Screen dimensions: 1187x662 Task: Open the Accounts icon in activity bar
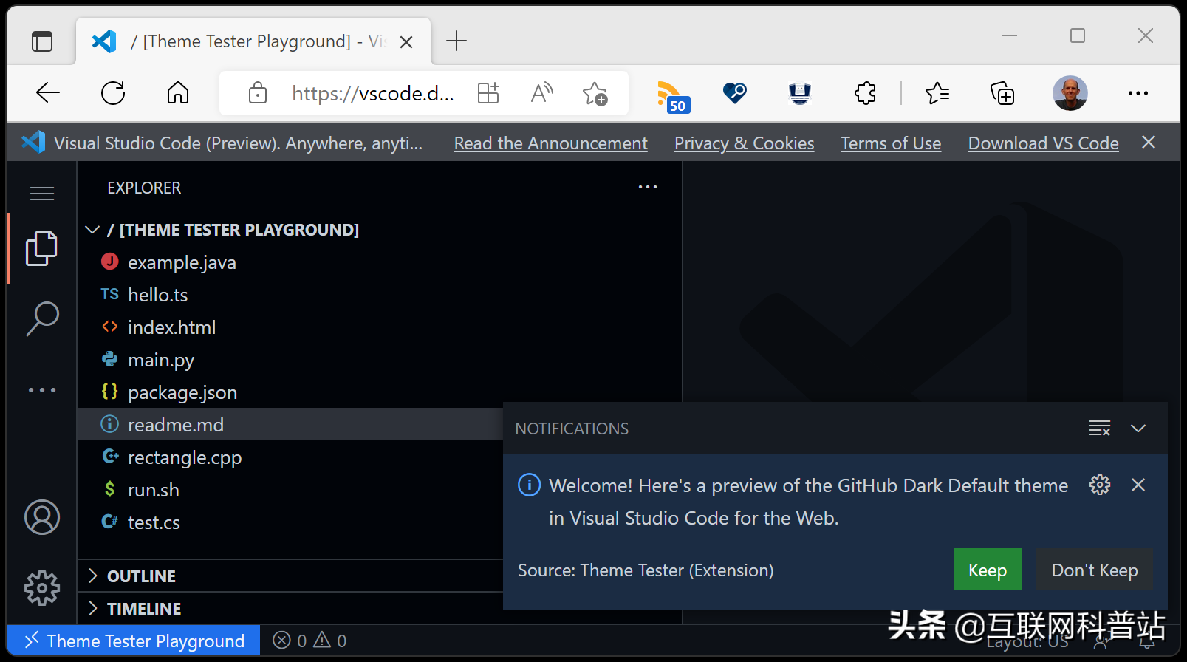(42, 517)
